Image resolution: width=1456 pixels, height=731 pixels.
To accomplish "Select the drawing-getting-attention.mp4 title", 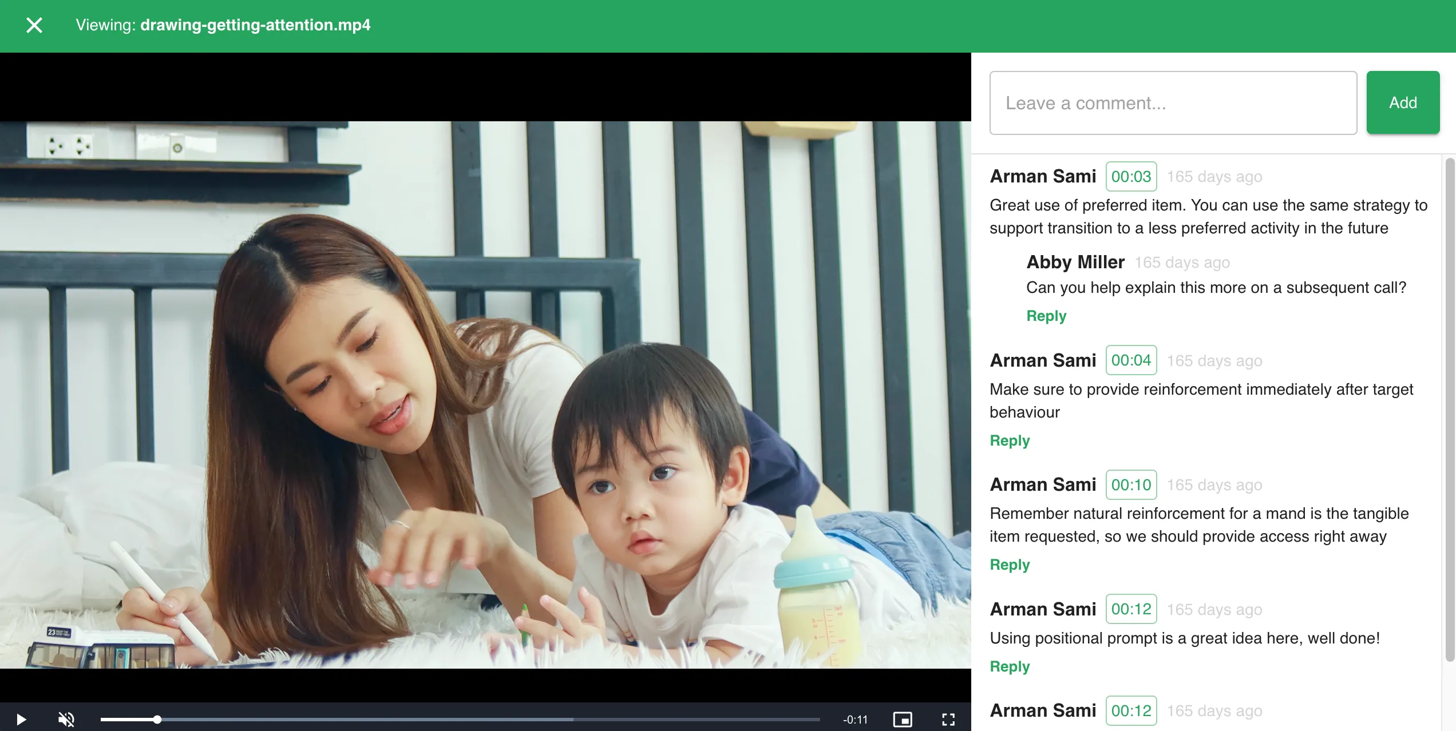I will pyautogui.click(x=255, y=25).
